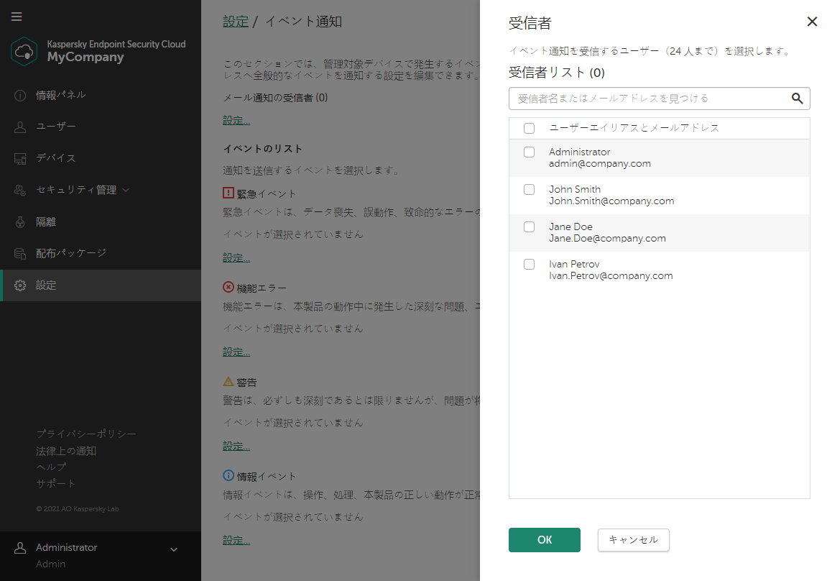Click the magnifier icon in the recipient search bar
The width and height of the screenshot is (827, 581).
click(797, 99)
